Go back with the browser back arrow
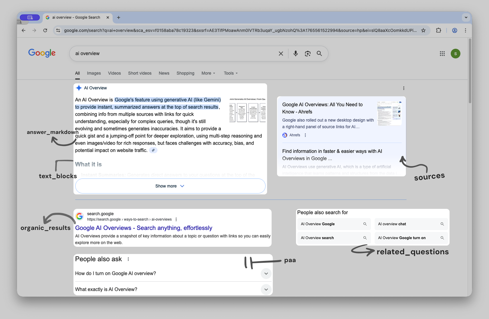Viewport: 489px width, 319px height. pos(23,30)
